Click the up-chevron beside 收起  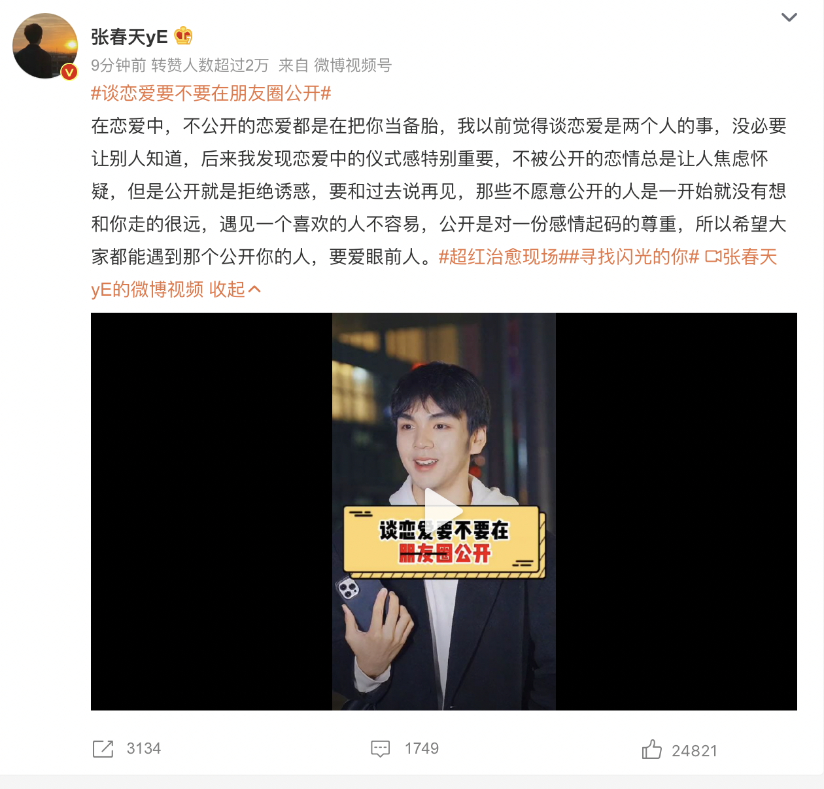point(255,290)
